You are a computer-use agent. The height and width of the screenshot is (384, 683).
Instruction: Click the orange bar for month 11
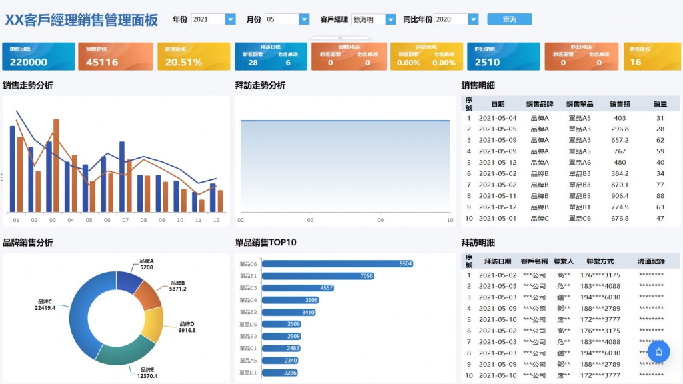(201, 205)
